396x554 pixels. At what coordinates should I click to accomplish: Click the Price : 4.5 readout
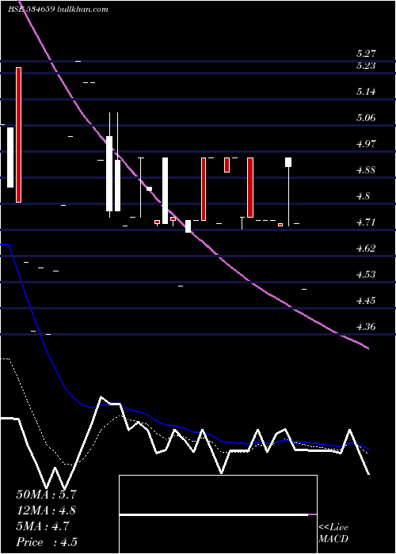pos(47,542)
